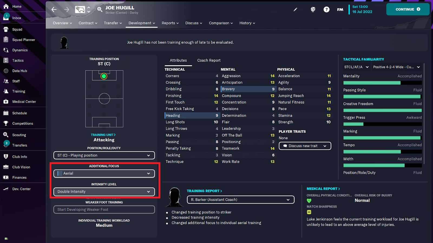Expand the Transfer dropdown menu
This screenshot has height=243, width=433.
(113, 23)
